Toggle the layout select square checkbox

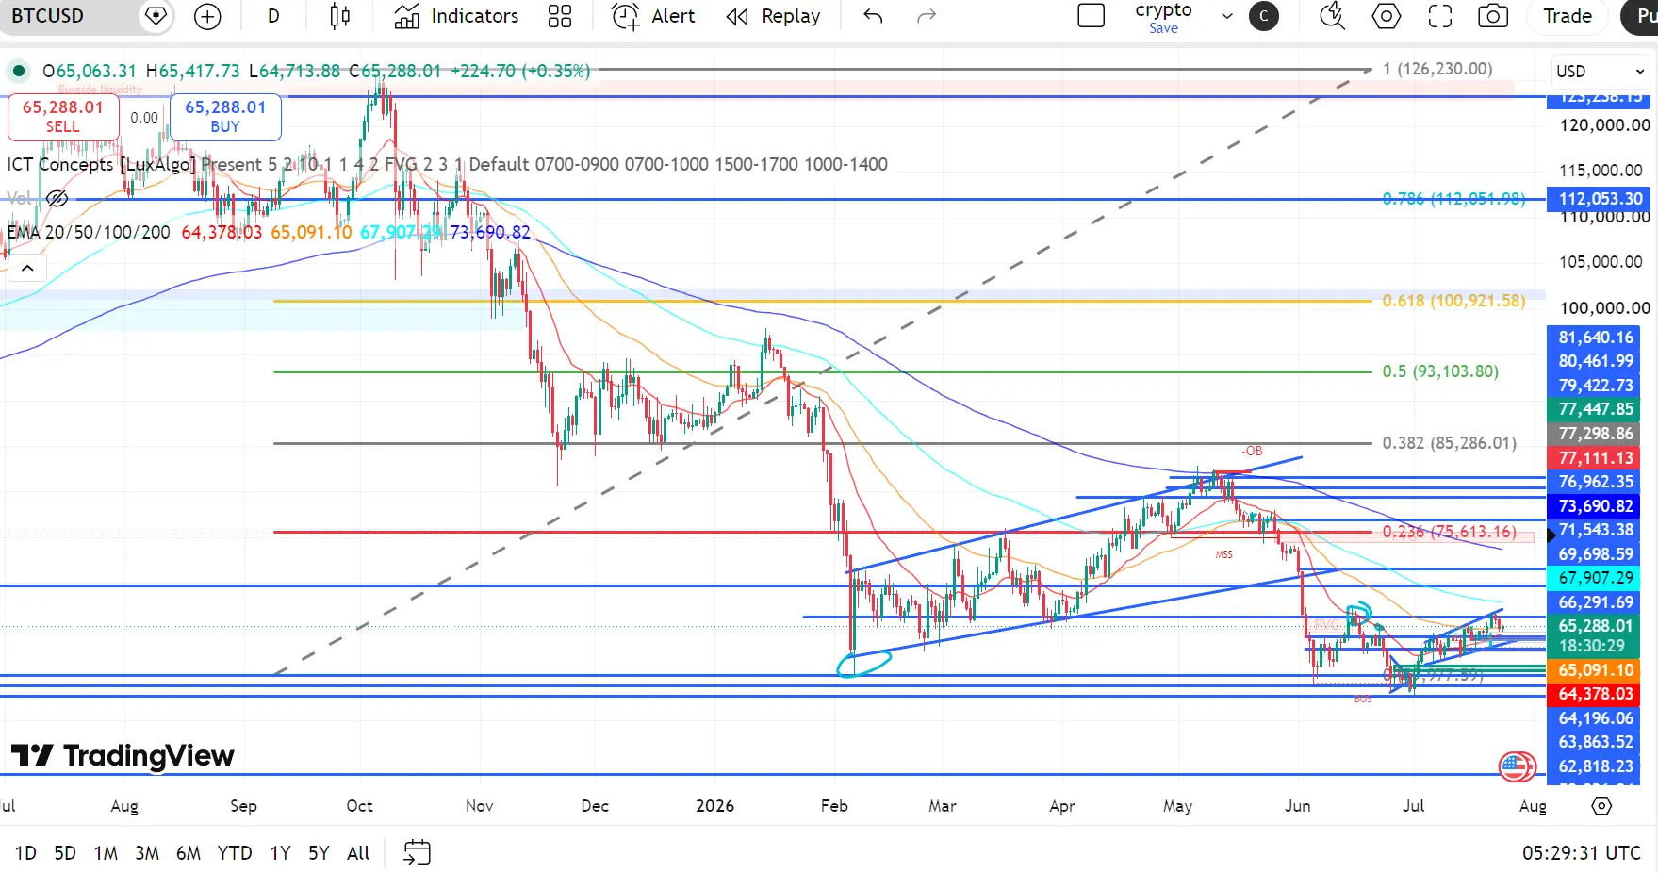point(1091,16)
